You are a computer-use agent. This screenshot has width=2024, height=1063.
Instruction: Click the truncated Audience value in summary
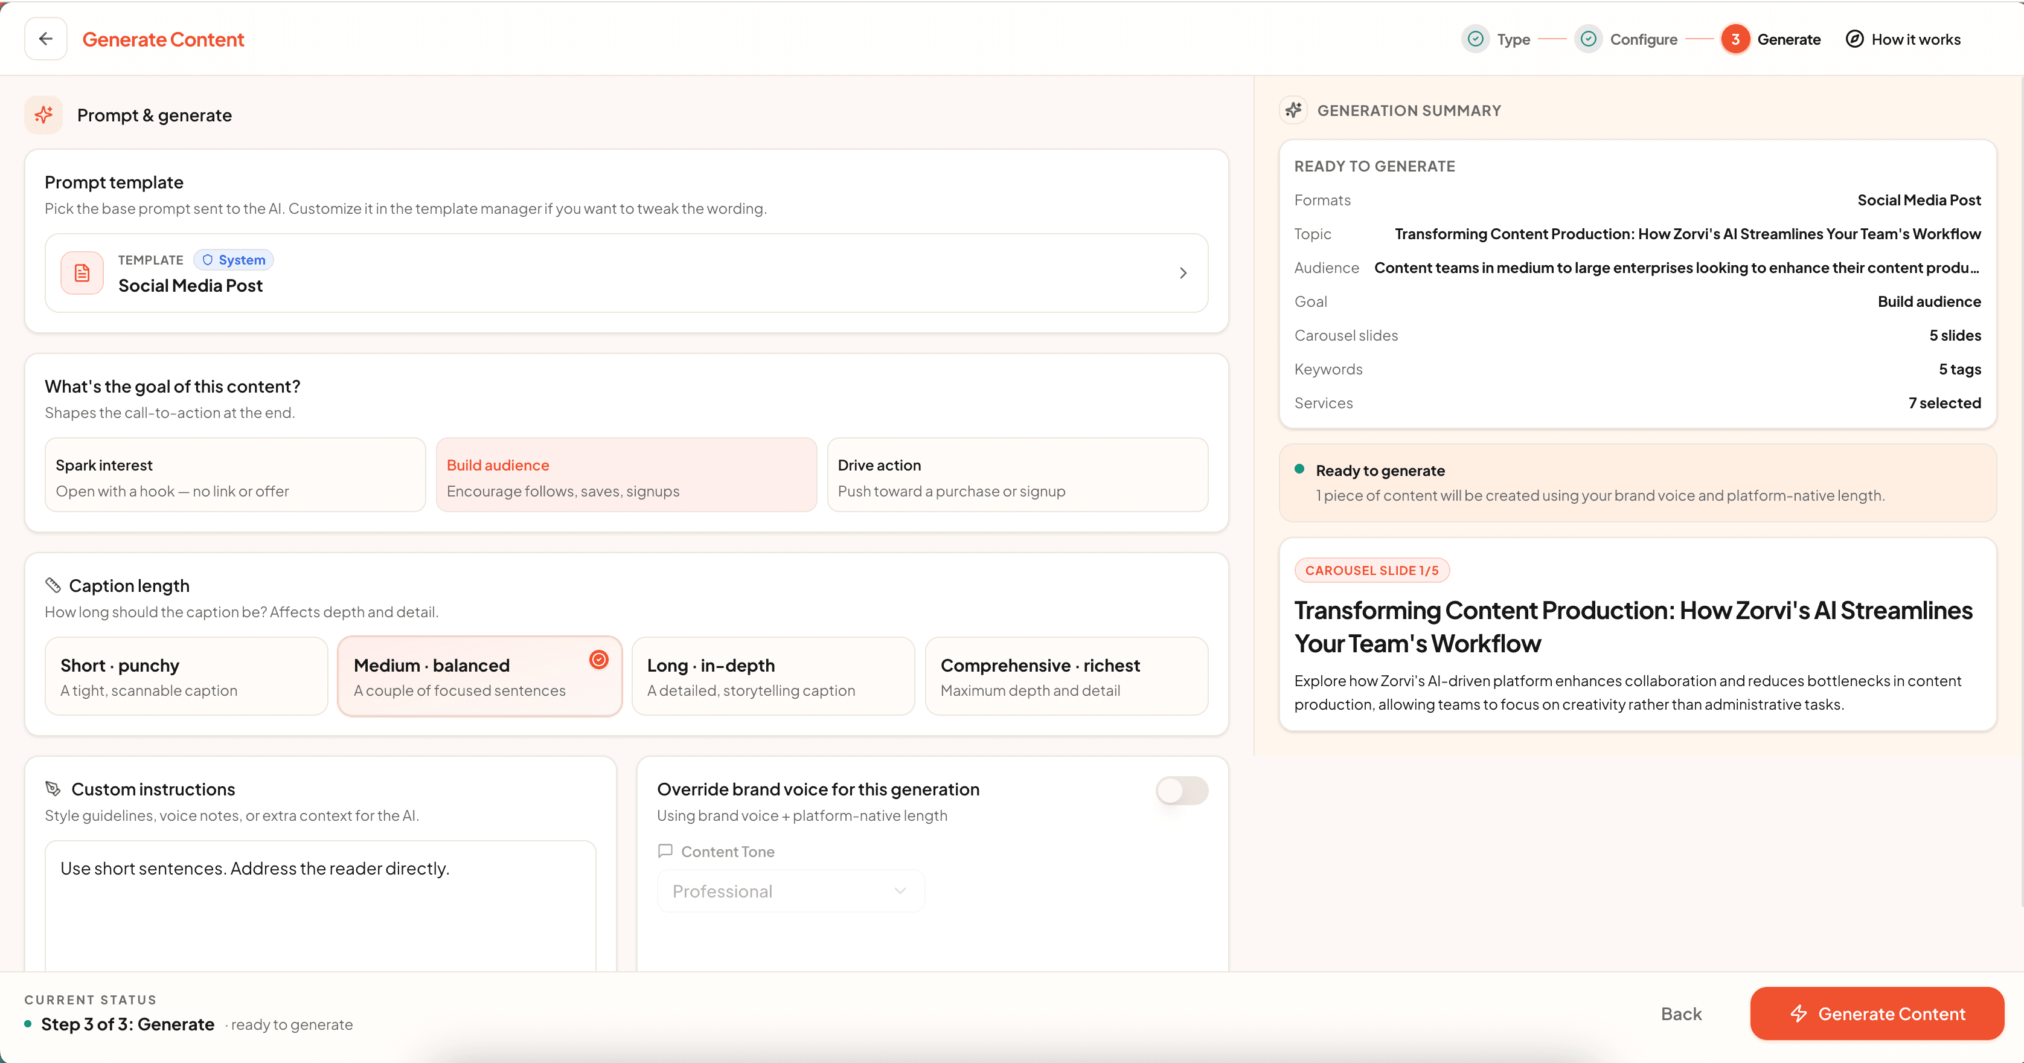click(x=1677, y=267)
